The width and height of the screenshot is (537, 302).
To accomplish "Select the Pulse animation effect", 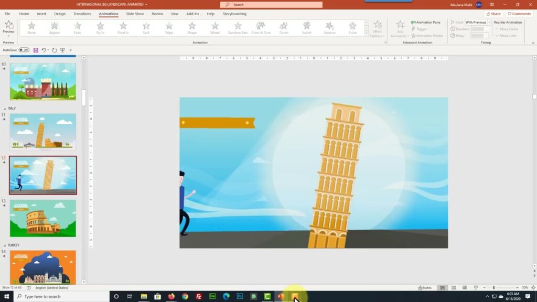I will point(353,28).
